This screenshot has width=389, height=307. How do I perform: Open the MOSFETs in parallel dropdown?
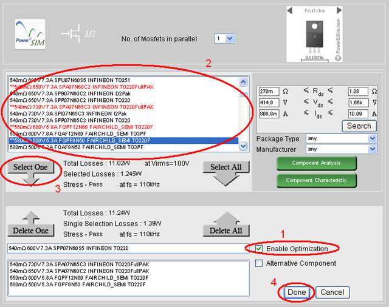click(224, 39)
